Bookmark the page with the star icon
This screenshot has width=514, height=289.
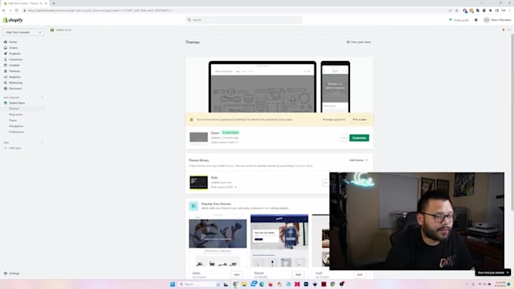tap(457, 11)
